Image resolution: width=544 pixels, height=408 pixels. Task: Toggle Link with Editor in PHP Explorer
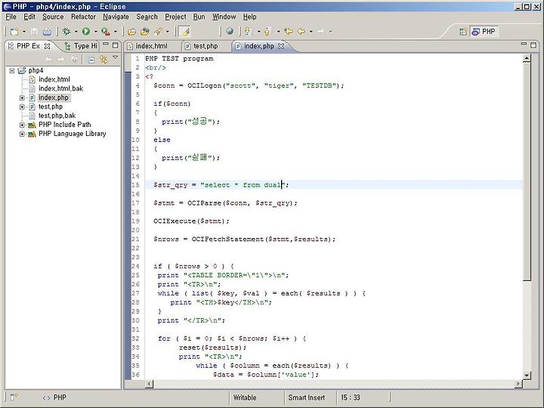(x=104, y=60)
